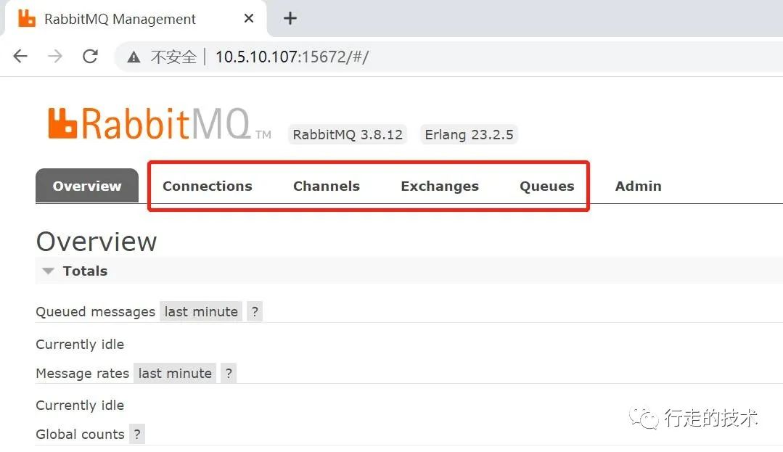Viewport: 783px width, 452px height.
Task: Click the browser back arrow
Action: 20,57
